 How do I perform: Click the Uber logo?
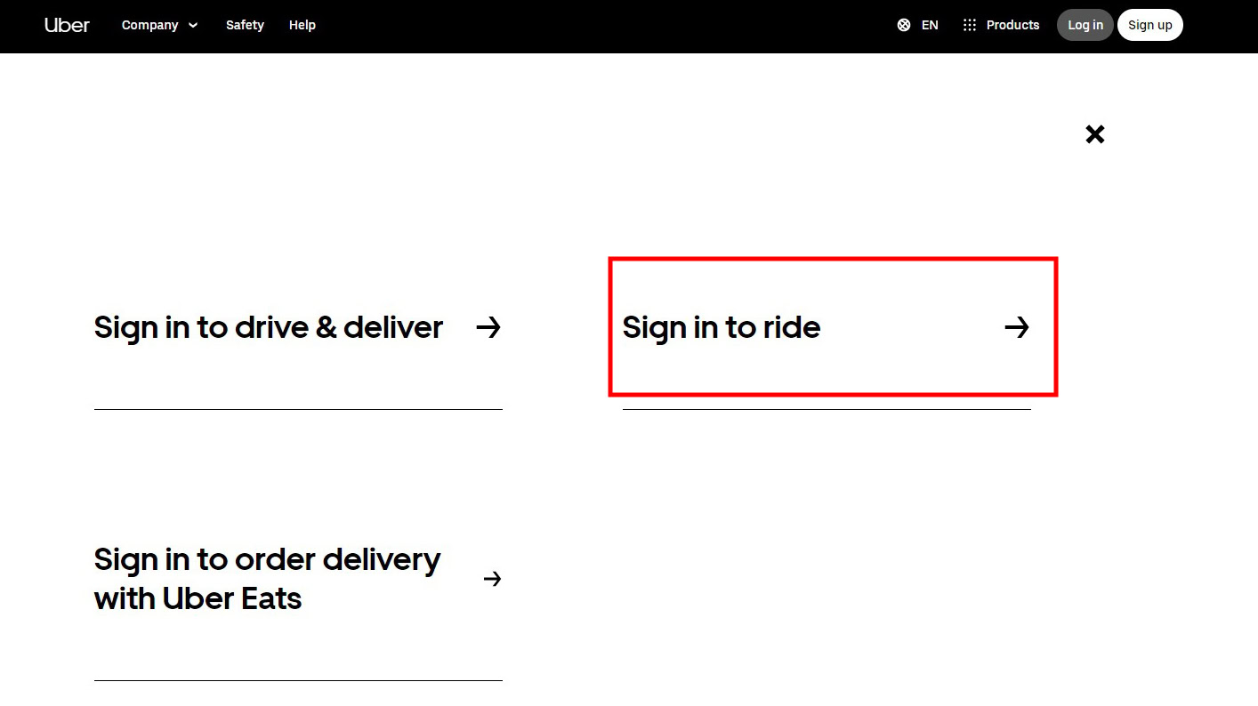[x=67, y=25]
